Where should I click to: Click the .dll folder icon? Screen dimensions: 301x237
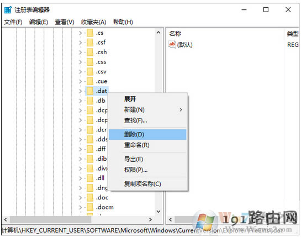point(90,178)
